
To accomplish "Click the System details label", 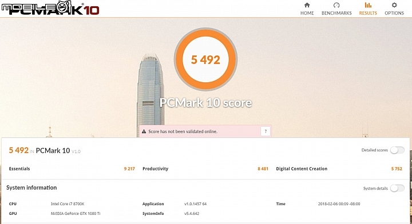I will pos(375,189).
